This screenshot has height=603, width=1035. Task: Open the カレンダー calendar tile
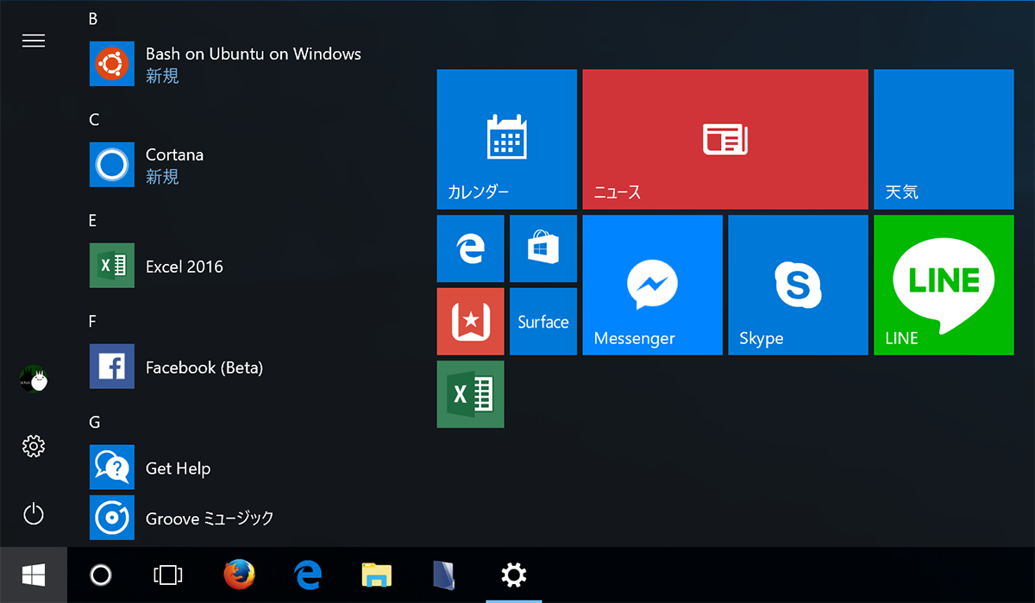[x=507, y=140]
